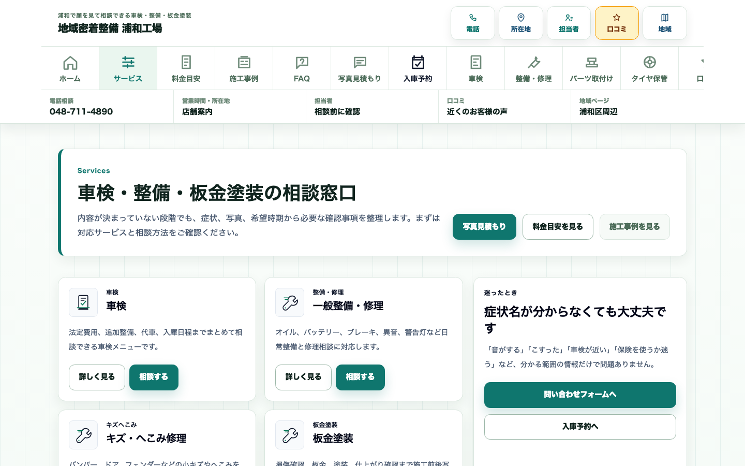Click the Services label text
The height and width of the screenshot is (466, 745).
tap(94, 171)
